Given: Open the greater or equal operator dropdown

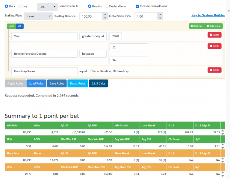Looking at the screenshot, I should tap(93, 36).
